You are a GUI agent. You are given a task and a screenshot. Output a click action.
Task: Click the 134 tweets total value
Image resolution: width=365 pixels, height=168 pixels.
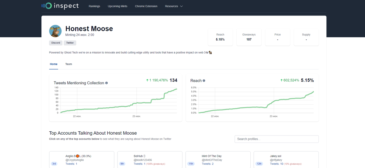pyautogui.click(x=173, y=80)
